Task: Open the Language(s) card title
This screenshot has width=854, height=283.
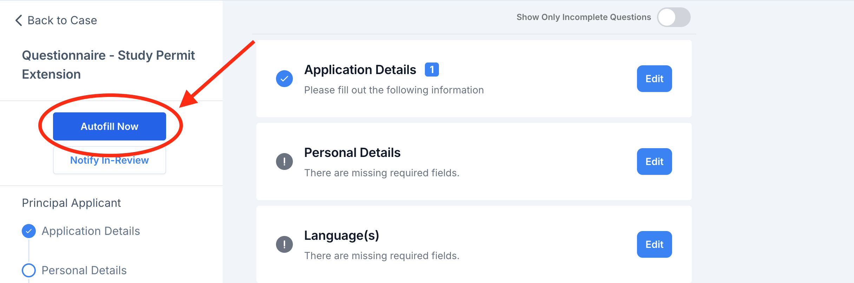Action: click(342, 236)
